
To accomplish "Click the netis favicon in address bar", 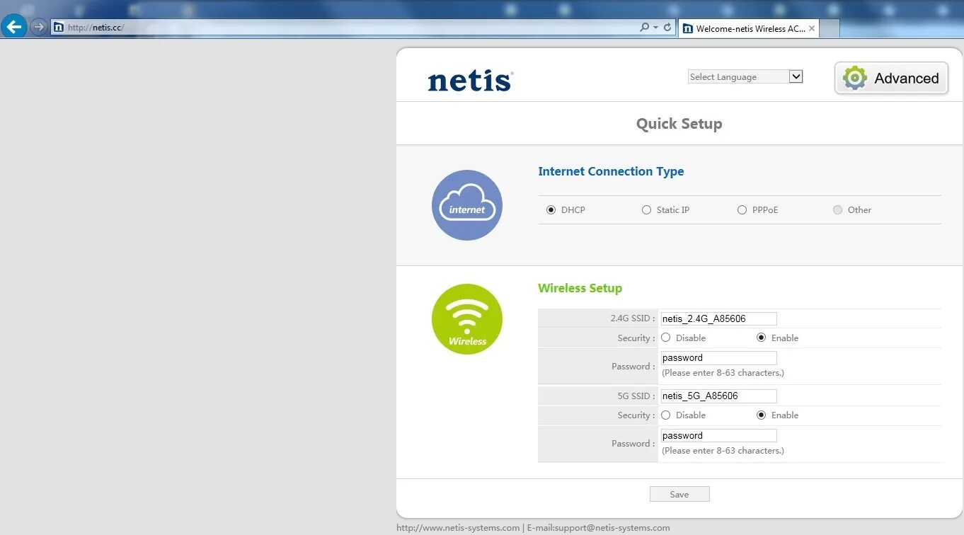I will coord(59,28).
